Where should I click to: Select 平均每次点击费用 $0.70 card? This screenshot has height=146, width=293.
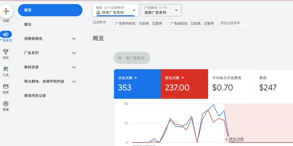point(232,84)
